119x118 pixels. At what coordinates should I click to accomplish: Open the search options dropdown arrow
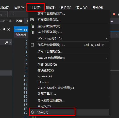[x=10, y=42]
